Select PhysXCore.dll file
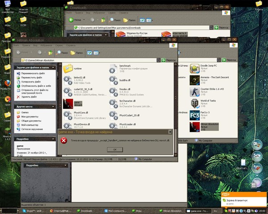The height and width of the screenshot is (214, 268). click(84, 115)
